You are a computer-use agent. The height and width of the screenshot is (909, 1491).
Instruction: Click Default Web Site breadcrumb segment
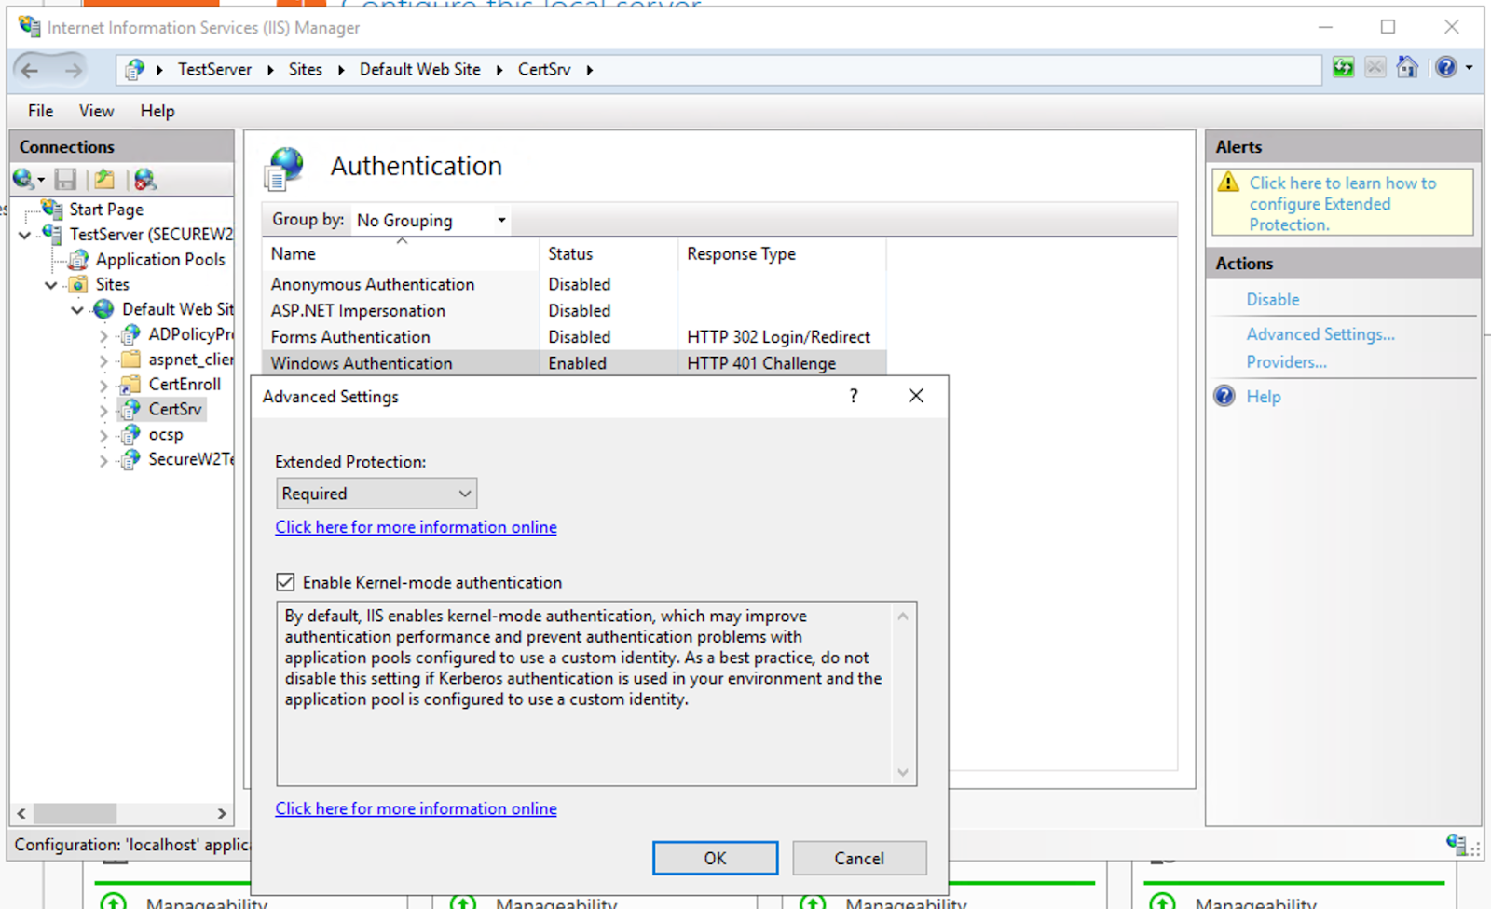tap(420, 70)
